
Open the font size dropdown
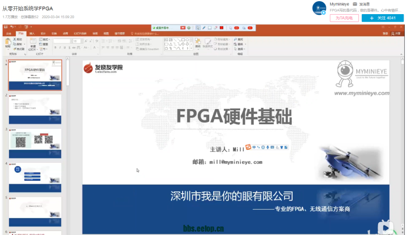tap(82, 41)
